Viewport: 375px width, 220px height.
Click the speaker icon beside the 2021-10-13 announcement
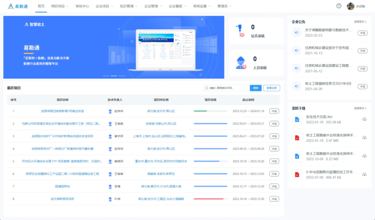(x=297, y=50)
